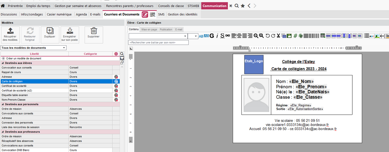The image size is (389, 152).
Task: Open Emploi du temps menu
Action: pos(39,6)
